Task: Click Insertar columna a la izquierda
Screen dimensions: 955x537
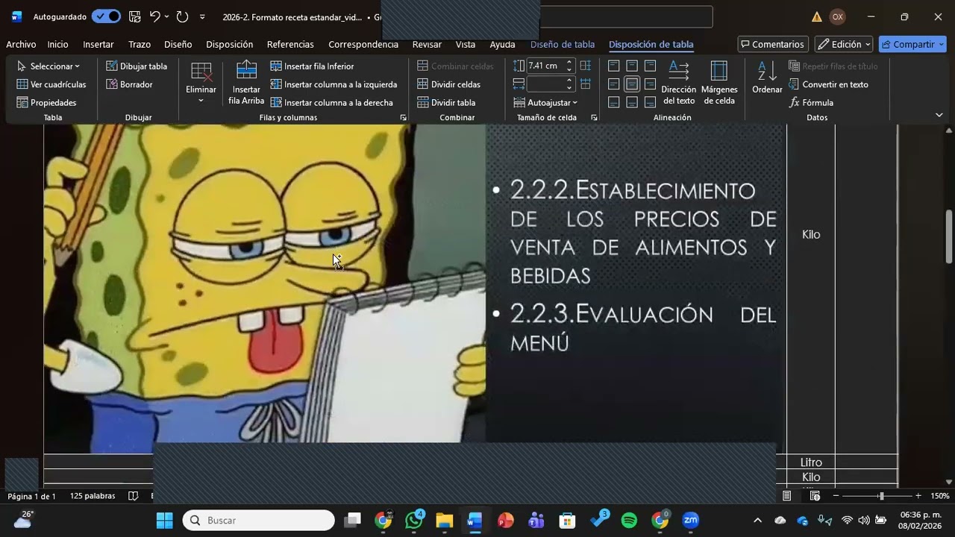Action: [x=334, y=84]
